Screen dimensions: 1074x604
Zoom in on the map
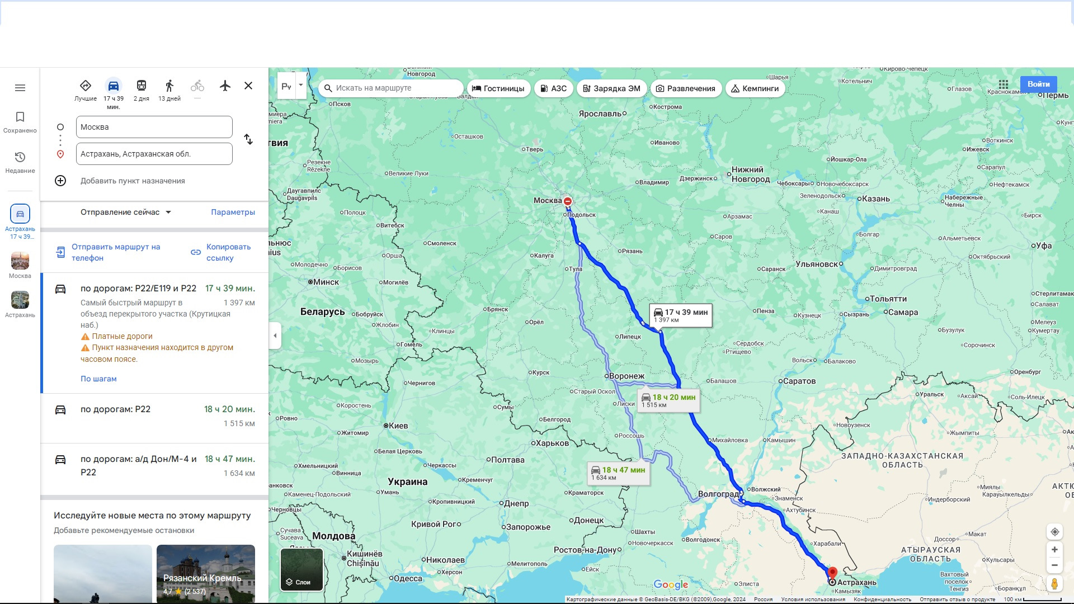point(1054,550)
